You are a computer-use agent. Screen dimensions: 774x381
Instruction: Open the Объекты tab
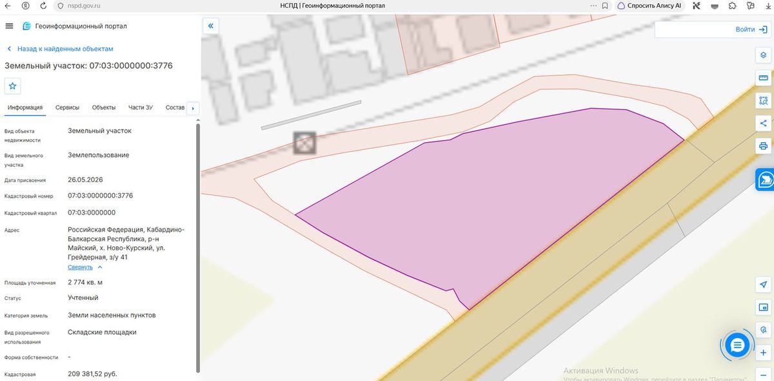103,107
